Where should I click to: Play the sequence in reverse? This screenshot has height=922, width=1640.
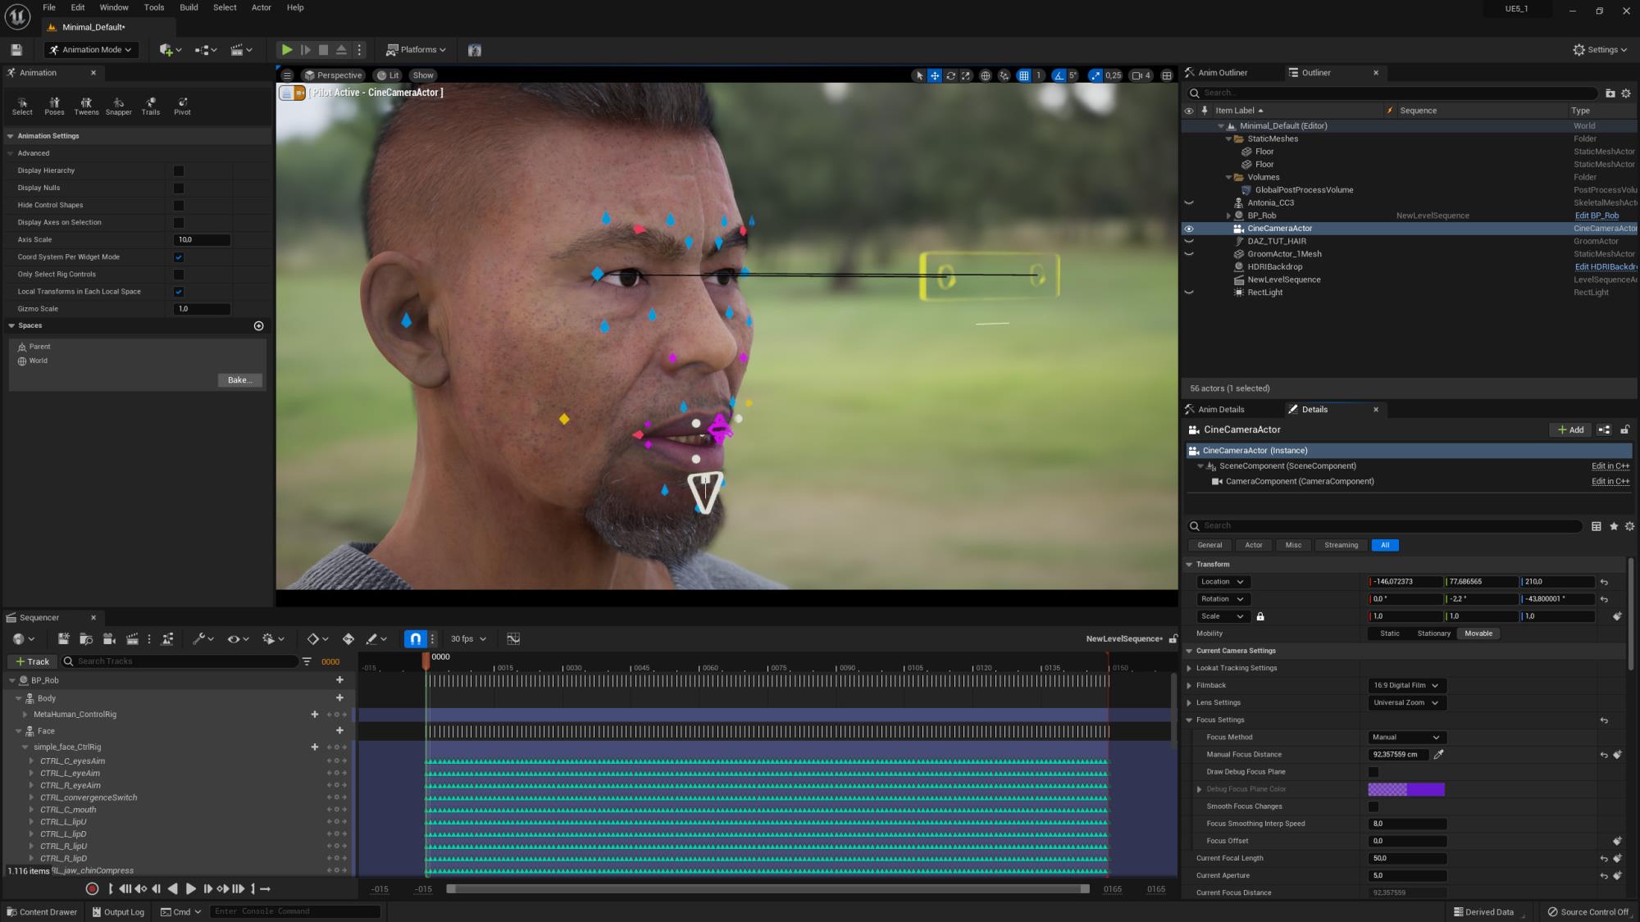click(x=172, y=888)
